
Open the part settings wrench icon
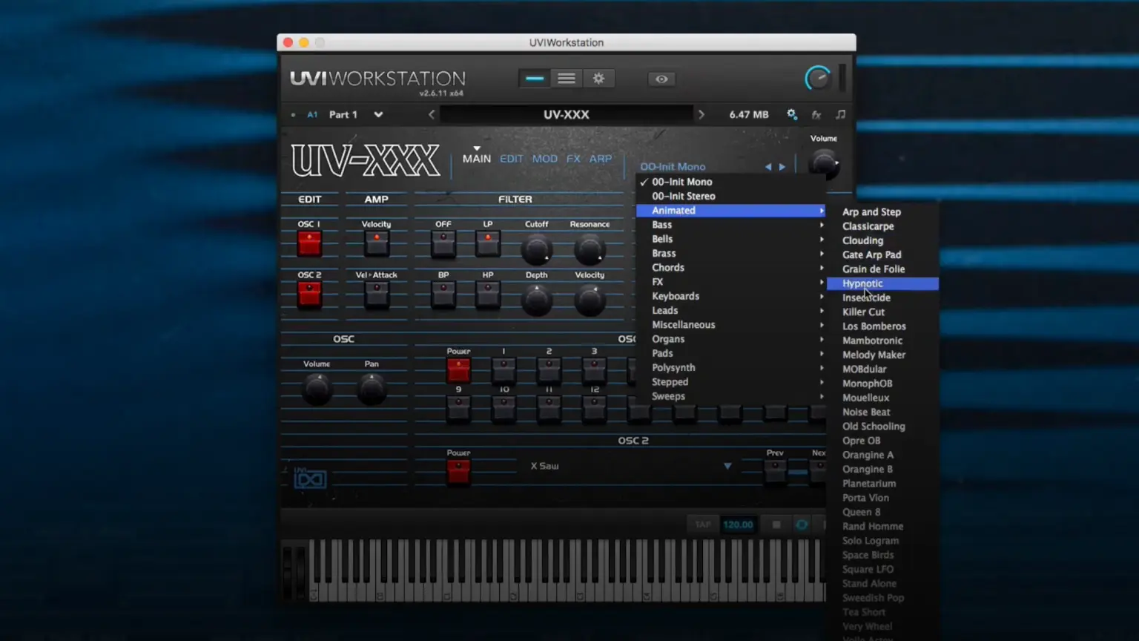pos(792,114)
